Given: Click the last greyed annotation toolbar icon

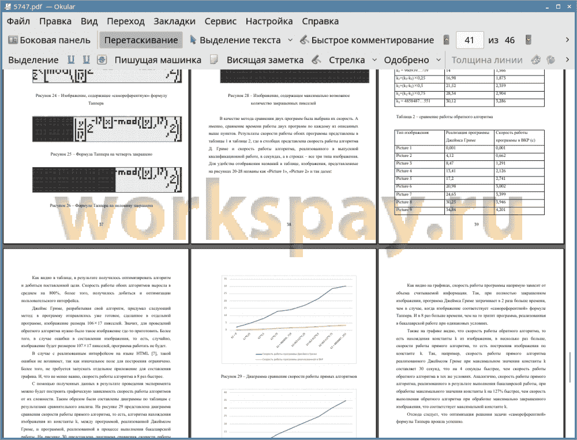Looking at the screenshot, I should (551, 59).
